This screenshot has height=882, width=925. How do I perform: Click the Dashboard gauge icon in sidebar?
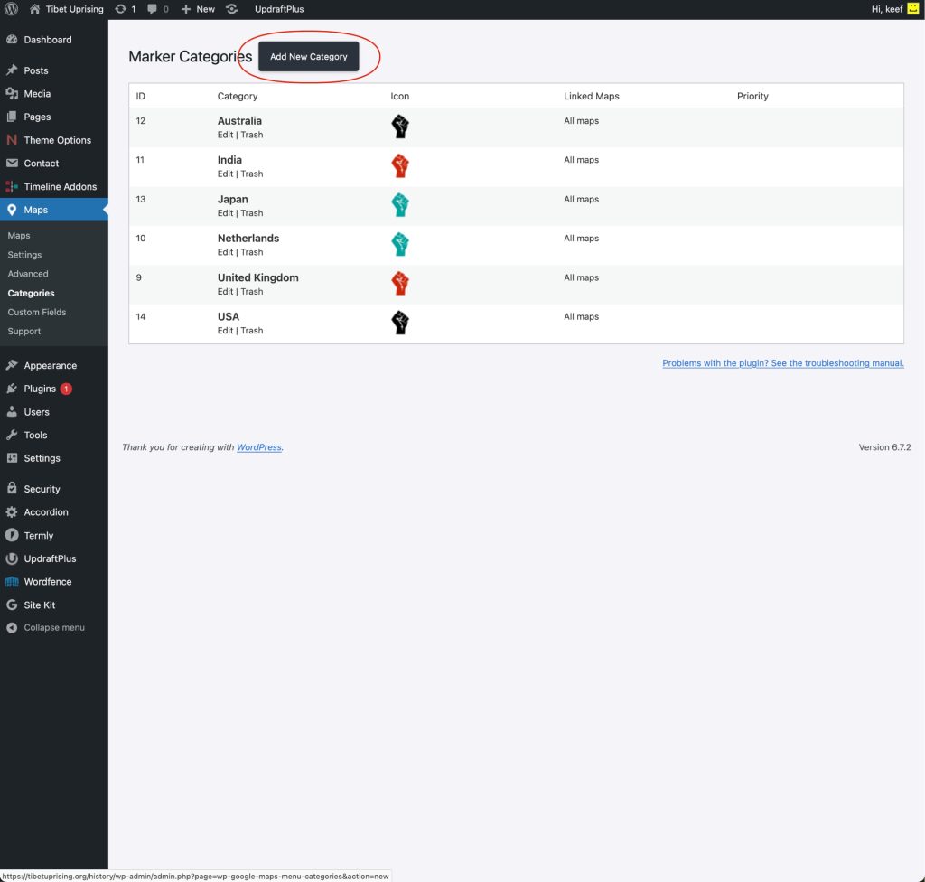pos(12,40)
